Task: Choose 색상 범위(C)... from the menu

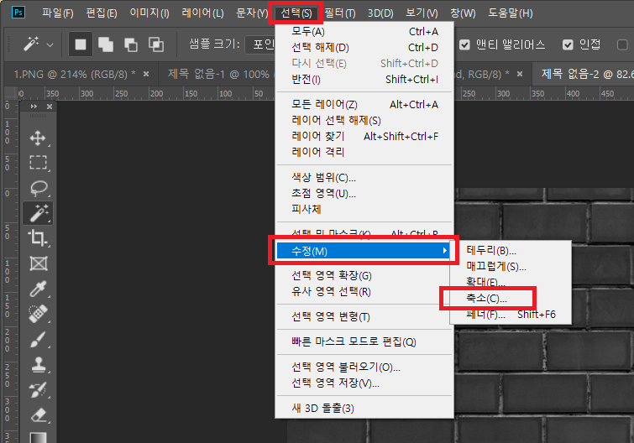Action: tap(323, 178)
